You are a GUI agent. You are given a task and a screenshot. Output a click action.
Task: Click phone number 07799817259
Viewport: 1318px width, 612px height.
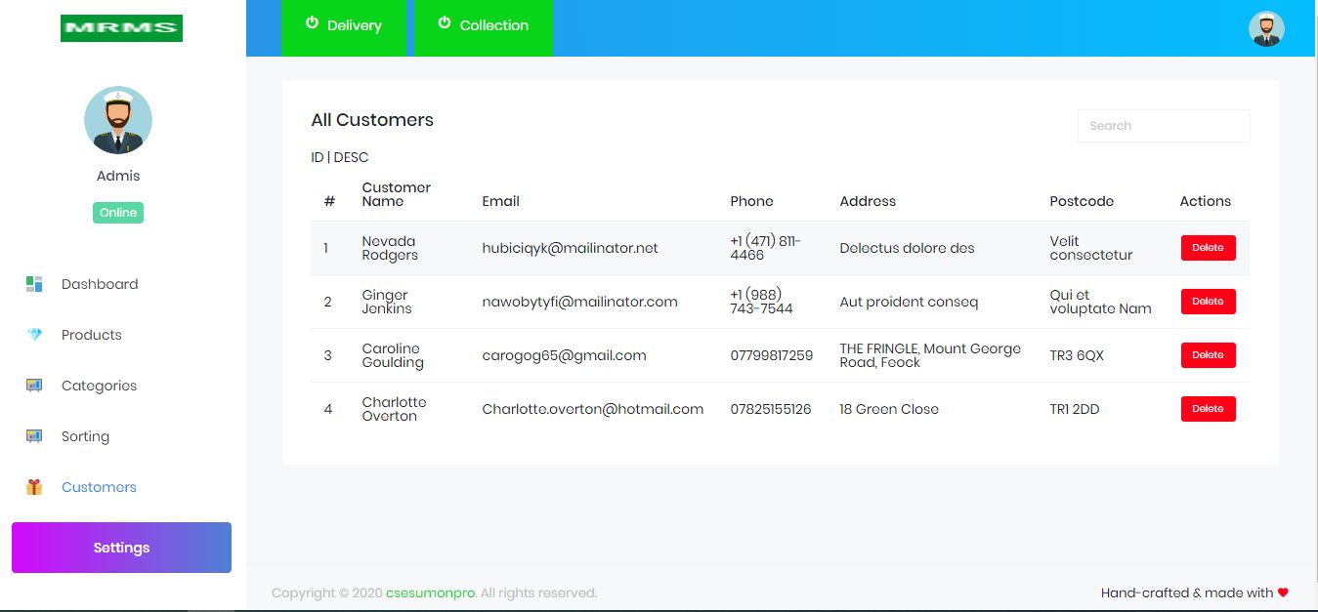pos(772,355)
